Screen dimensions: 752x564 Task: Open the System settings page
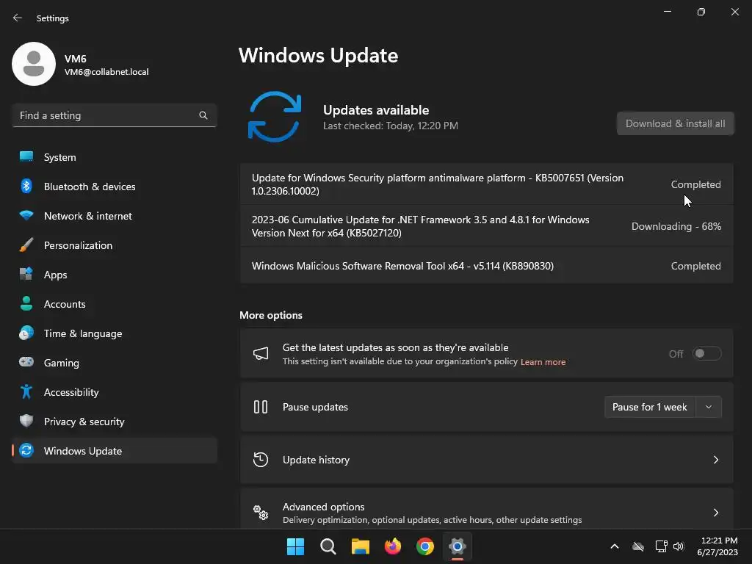[x=114, y=157]
